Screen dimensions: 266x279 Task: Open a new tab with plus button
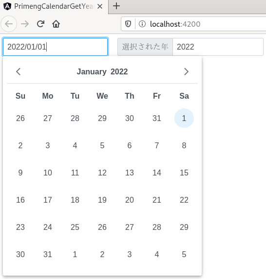tap(116, 6)
